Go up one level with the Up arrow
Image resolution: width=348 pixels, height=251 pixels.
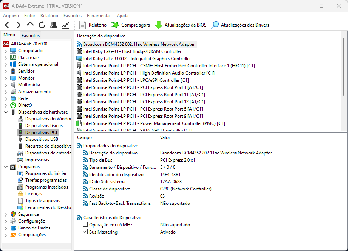click(30, 25)
